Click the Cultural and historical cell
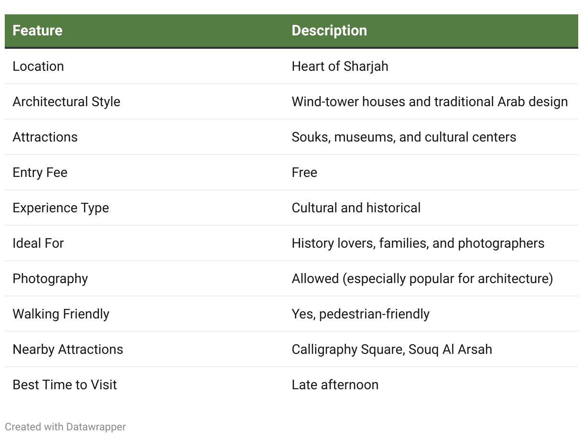 [x=356, y=208]
